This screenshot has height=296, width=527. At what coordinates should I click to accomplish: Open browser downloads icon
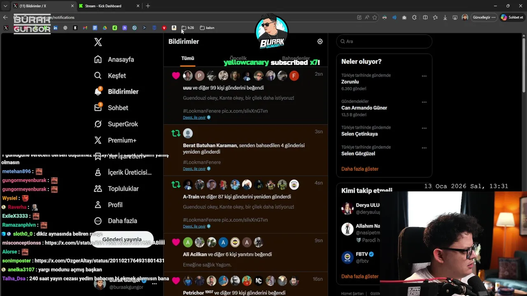click(445, 17)
